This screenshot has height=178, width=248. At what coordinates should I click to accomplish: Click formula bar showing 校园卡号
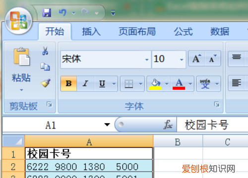click(212, 125)
